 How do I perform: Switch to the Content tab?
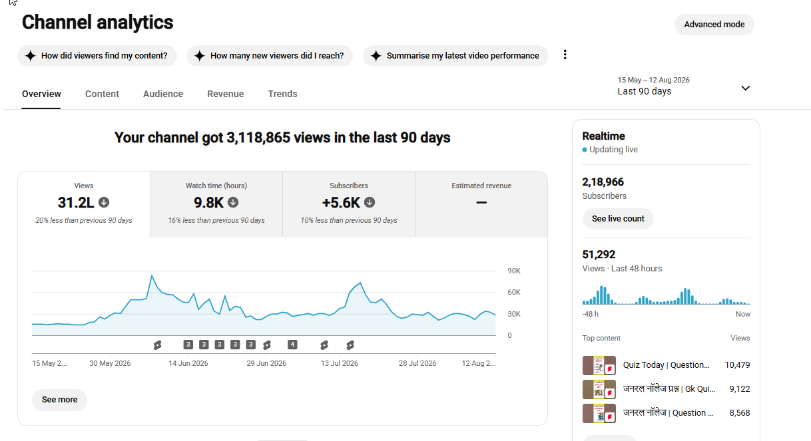point(102,94)
